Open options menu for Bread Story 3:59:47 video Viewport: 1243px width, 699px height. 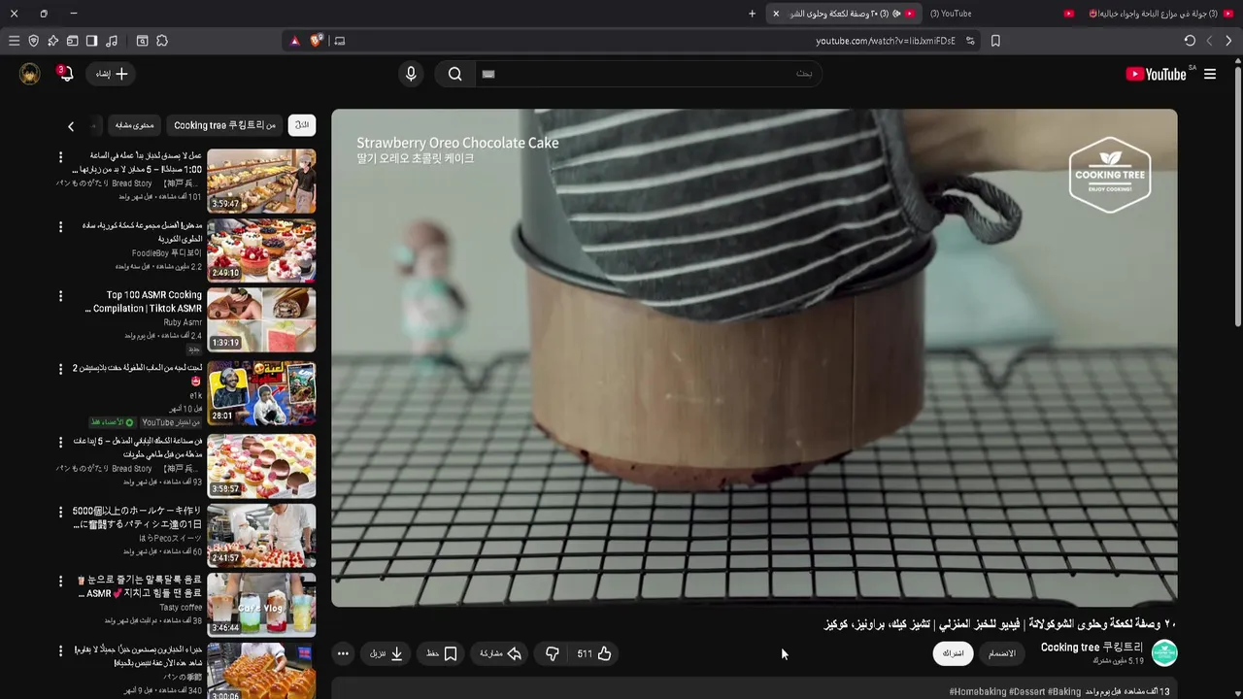(60, 156)
